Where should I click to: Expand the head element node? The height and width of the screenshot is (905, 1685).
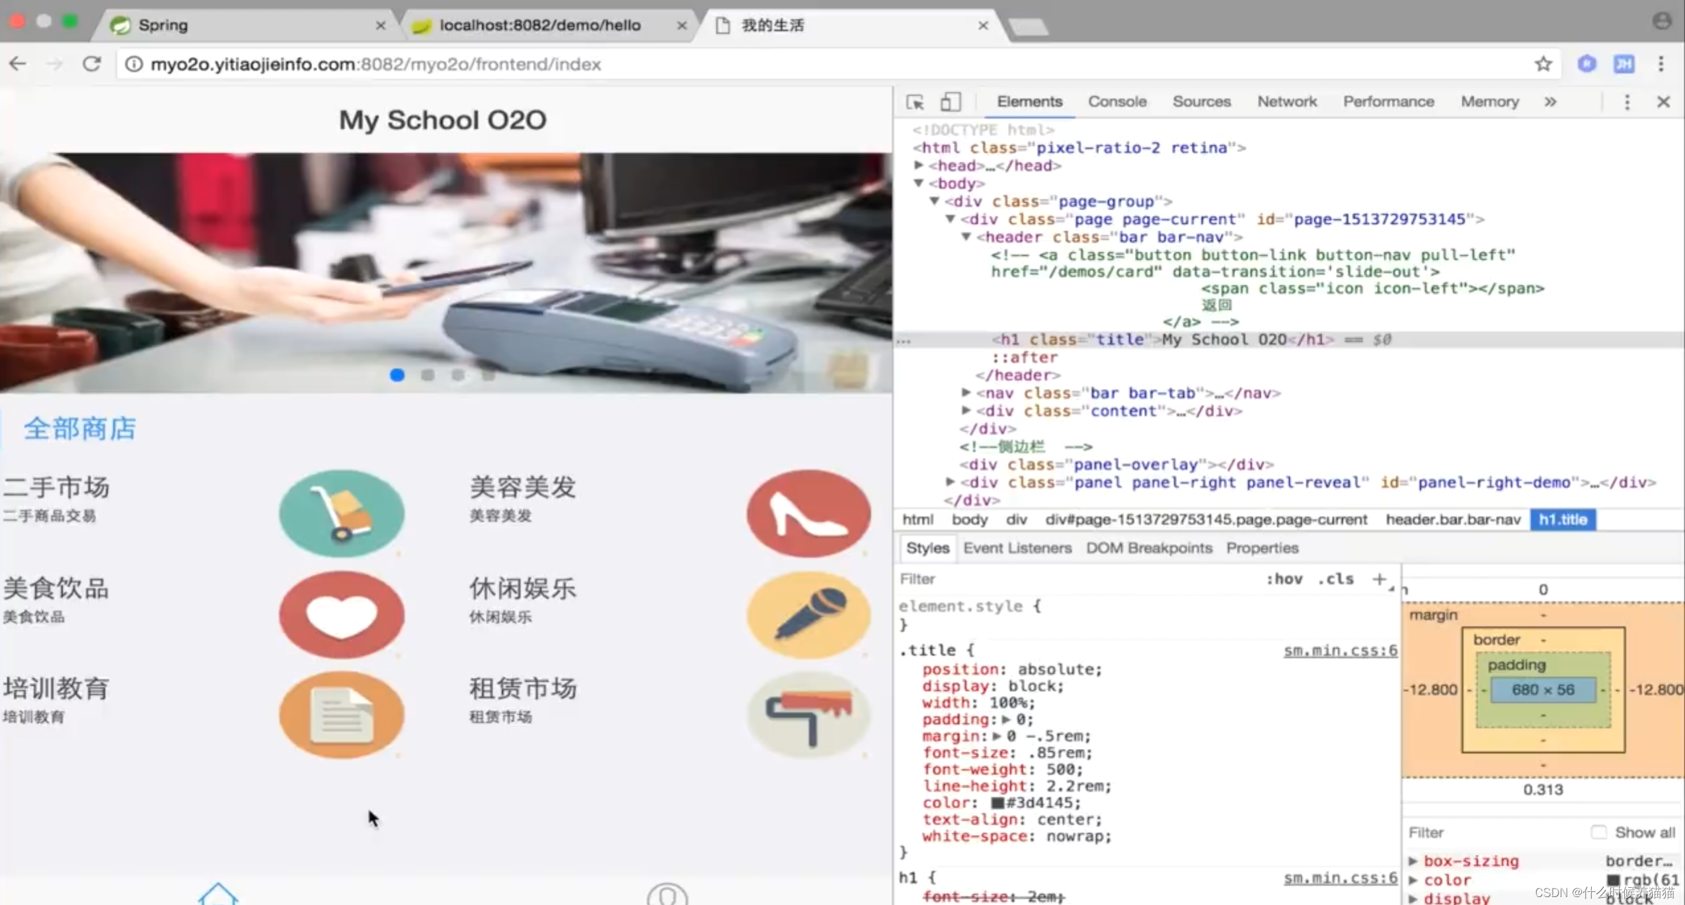click(919, 165)
